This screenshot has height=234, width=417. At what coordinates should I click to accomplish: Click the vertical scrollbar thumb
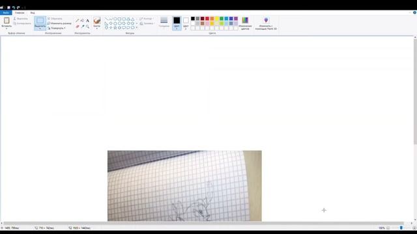[415, 92]
